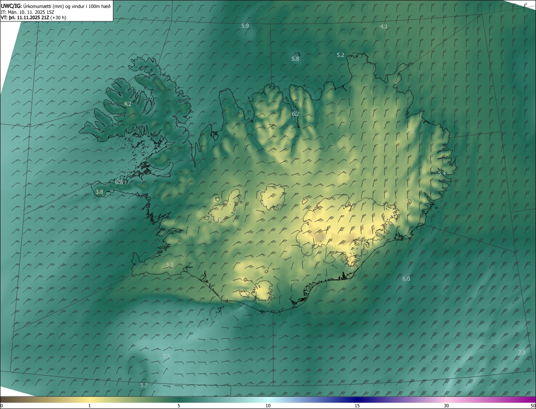Click the color bar tick label 15
Image resolution: width=536 pixels, height=409 pixels.
pos(357,406)
